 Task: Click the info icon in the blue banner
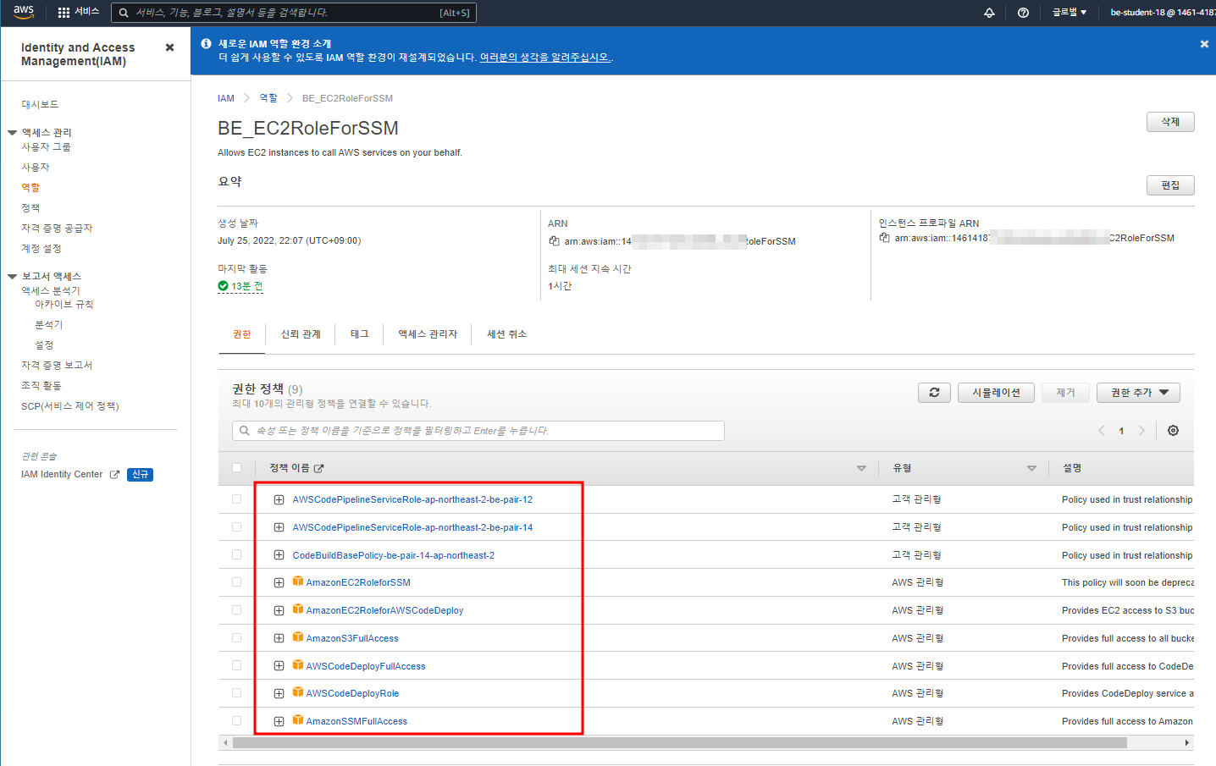point(206,43)
